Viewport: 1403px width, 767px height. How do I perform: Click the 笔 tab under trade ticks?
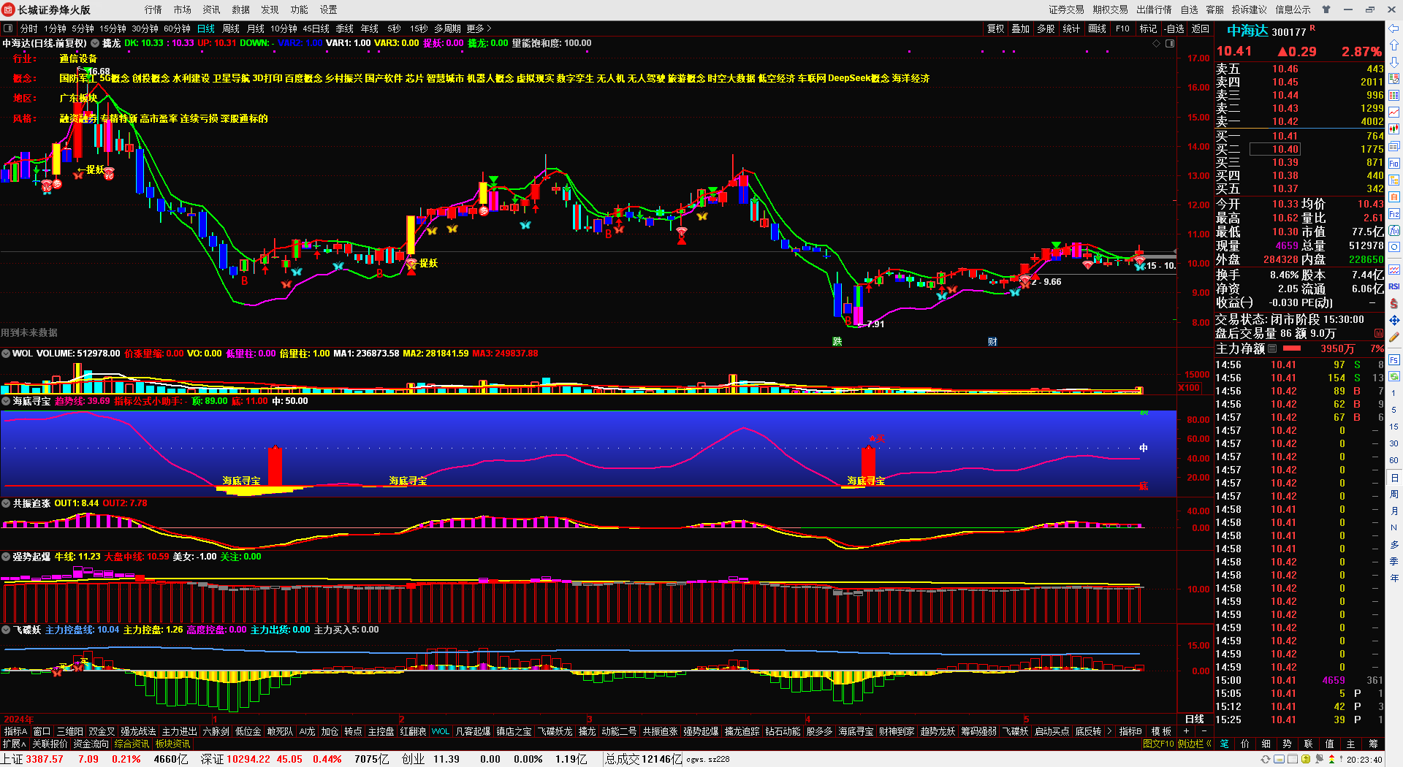1224,744
